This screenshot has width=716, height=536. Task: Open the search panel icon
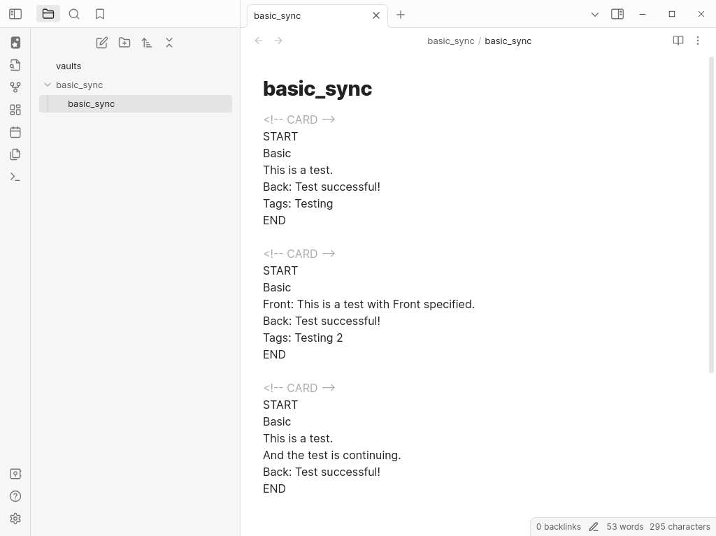(74, 14)
